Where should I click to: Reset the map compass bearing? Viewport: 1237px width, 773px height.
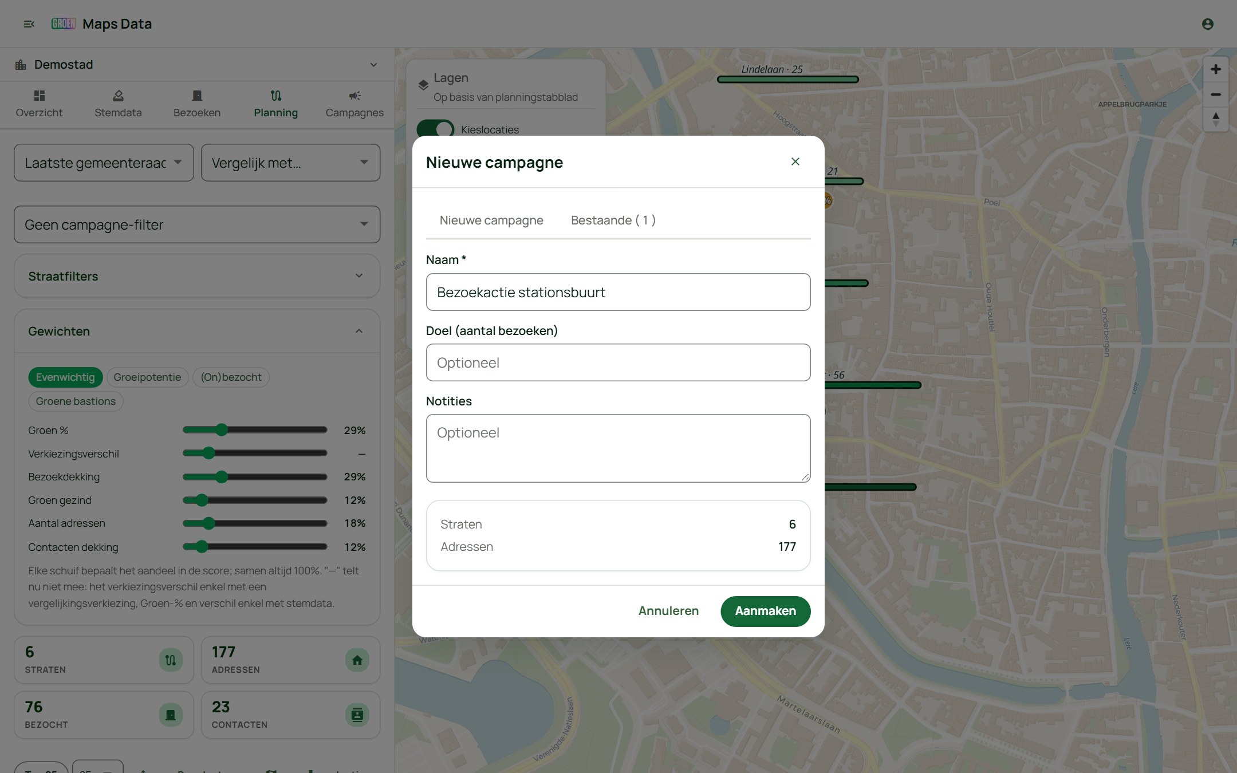click(x=1216, y=119)
